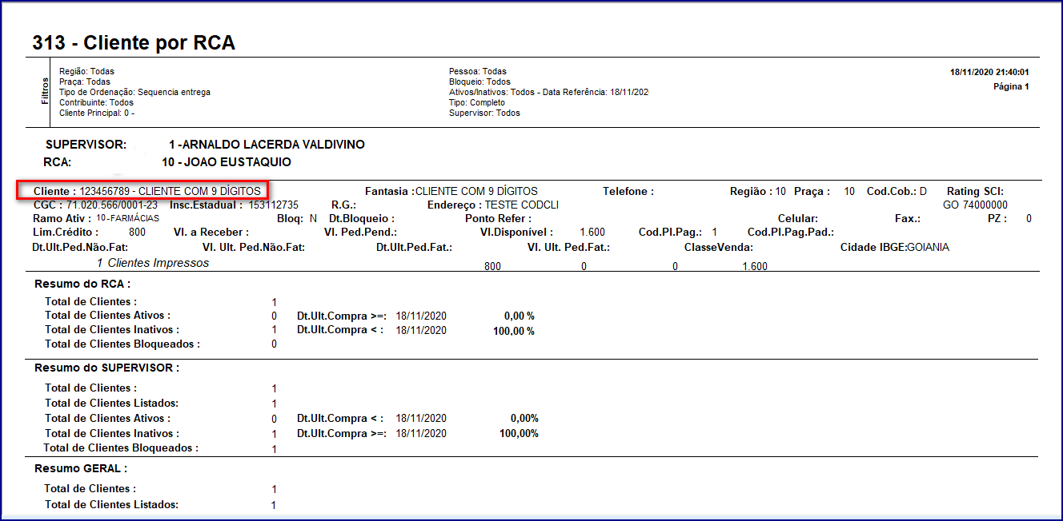Select supervisor name '1 -ARNALDO LACERDA VALDIVINO'
The image size is (1063, 521).
267,145
